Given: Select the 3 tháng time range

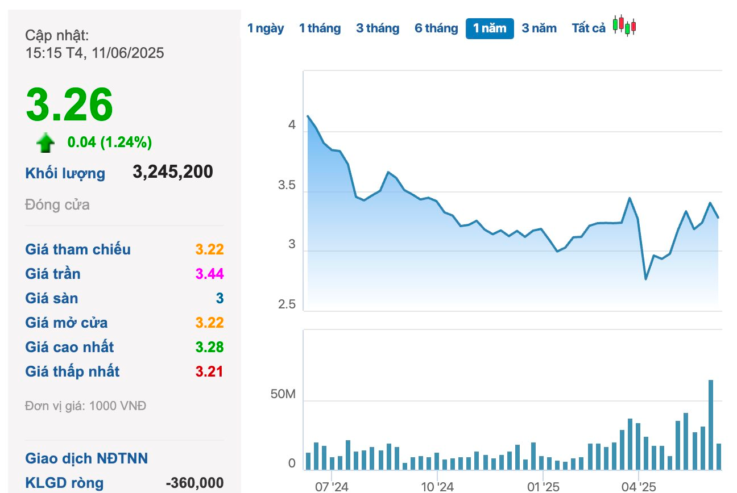Looking at the screenshot, I should click(x=378, y=28).
